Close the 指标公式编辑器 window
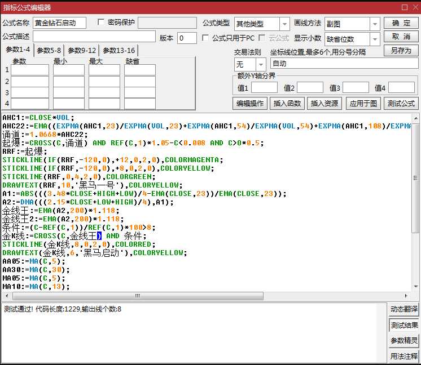Screen dimensions: 421x365 [x=415, y=7]
